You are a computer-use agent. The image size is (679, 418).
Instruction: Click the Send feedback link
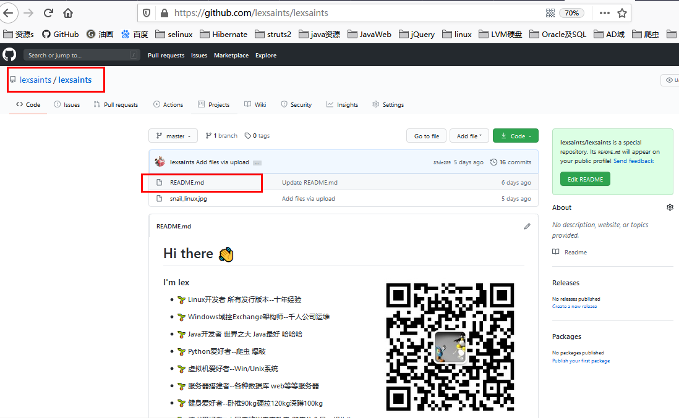[x=633, y=161]
